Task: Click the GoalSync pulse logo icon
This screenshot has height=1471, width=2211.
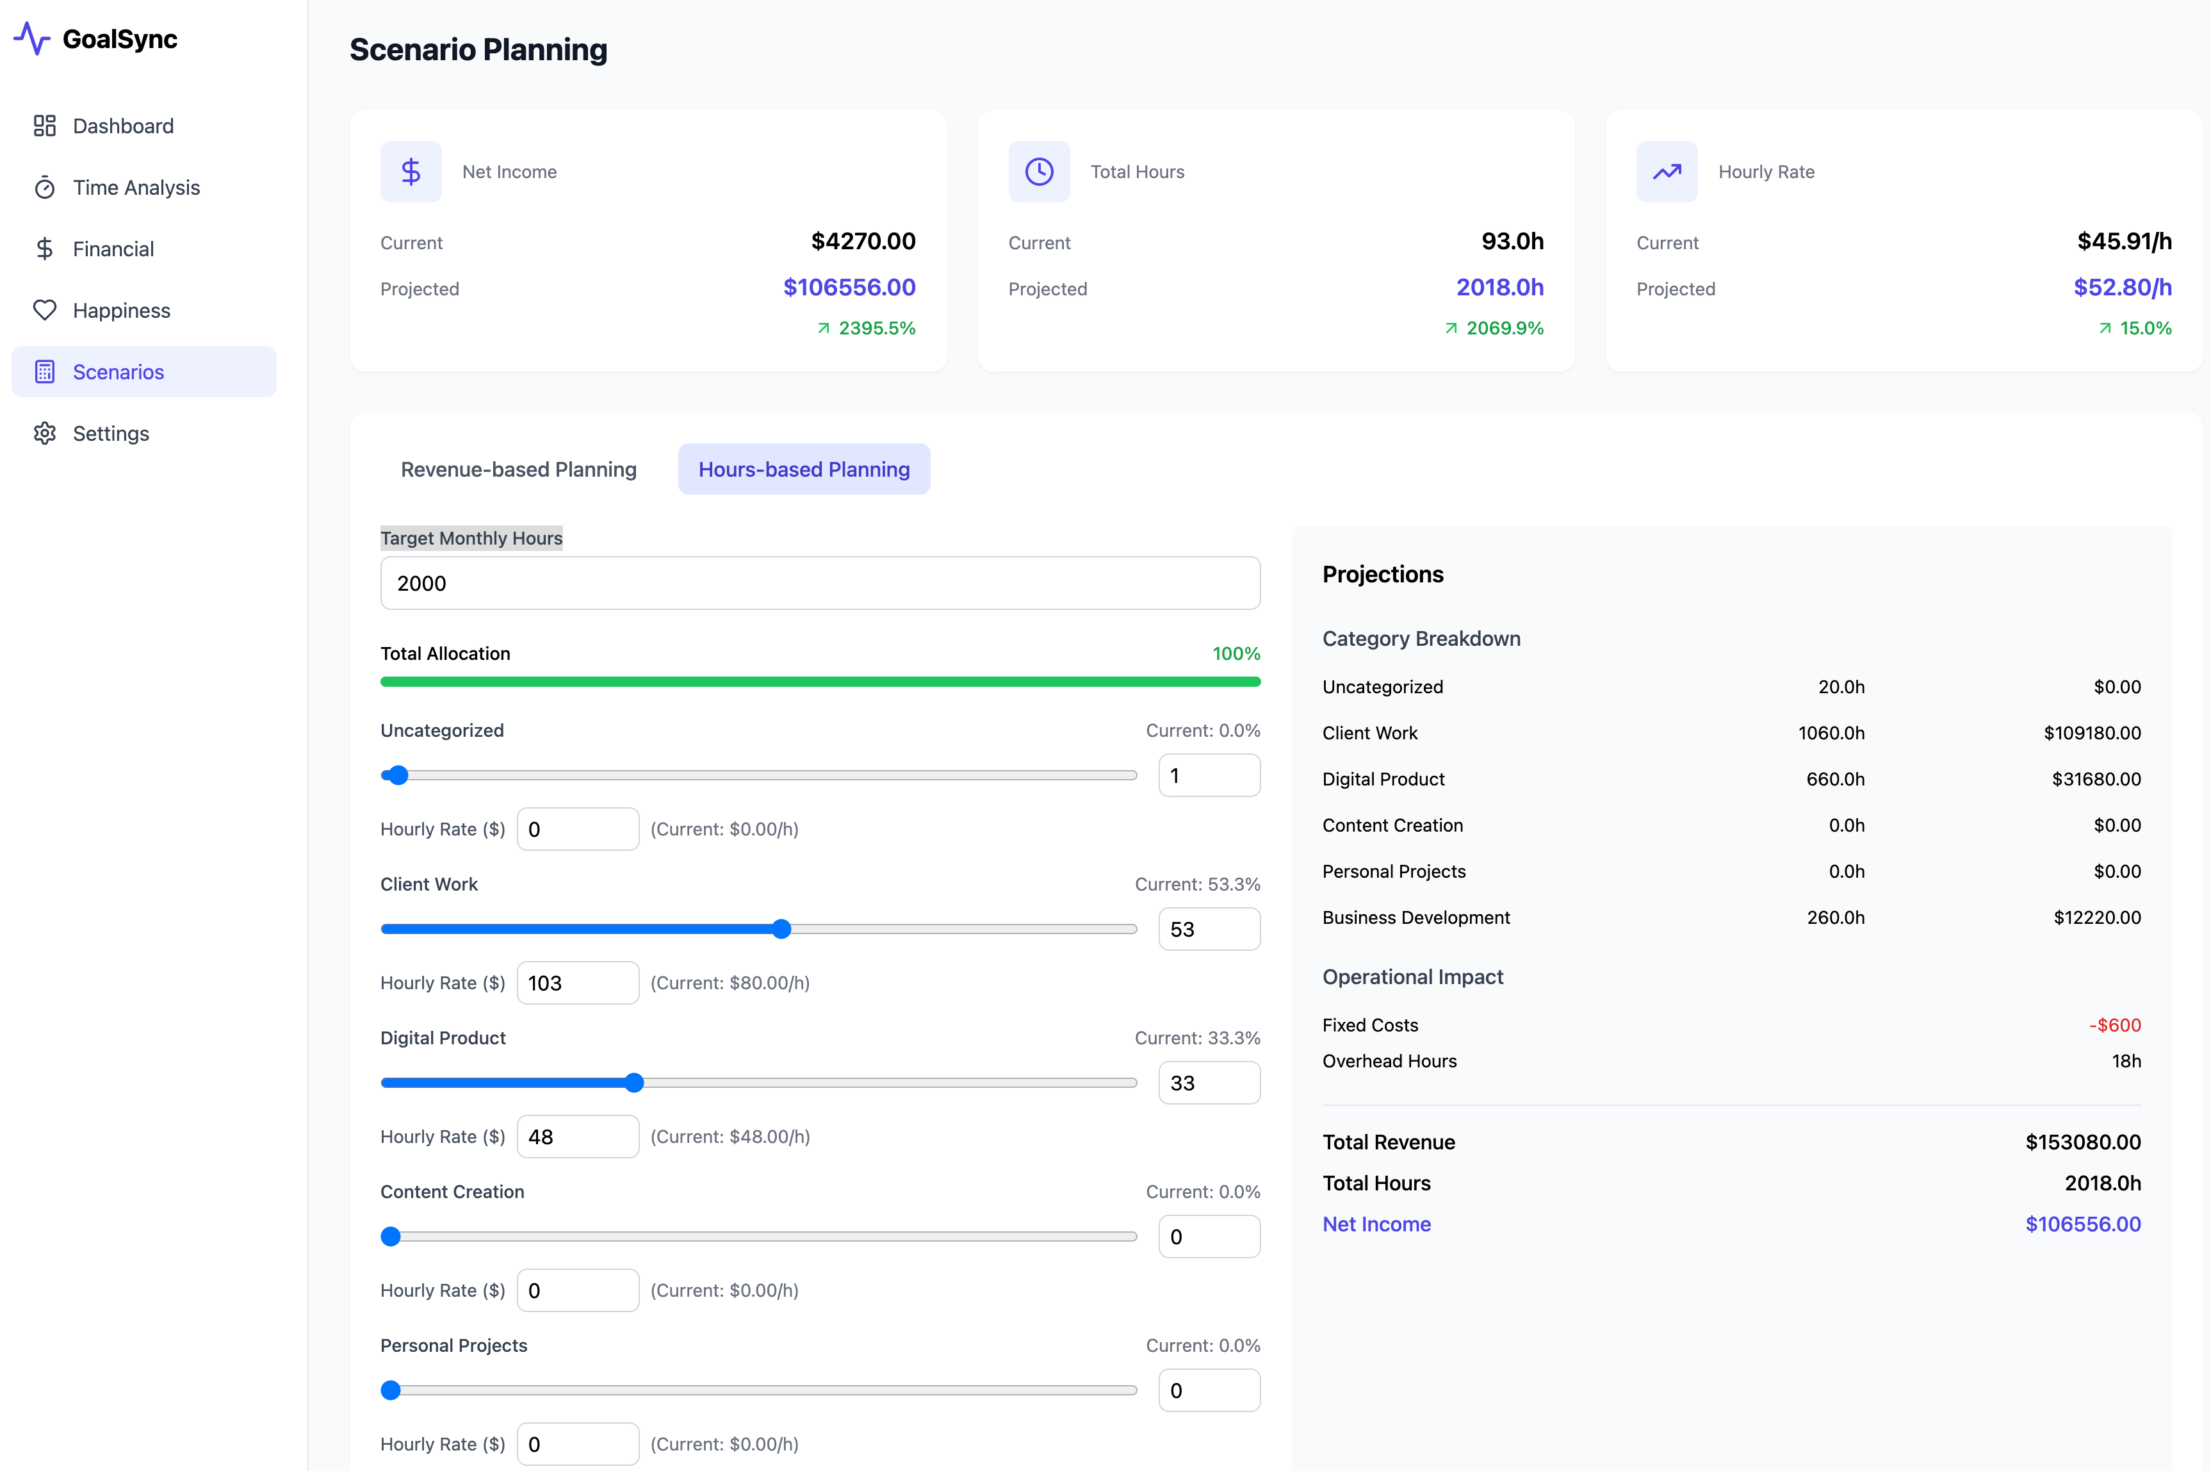Action: [32, 40]
